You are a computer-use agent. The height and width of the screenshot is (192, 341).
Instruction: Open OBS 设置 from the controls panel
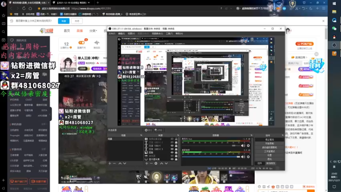[x=269, y=155]
